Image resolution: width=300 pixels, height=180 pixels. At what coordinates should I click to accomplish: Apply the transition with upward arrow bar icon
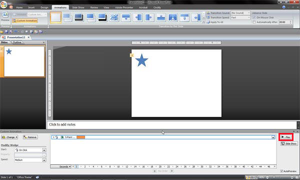tap(161, 17)
